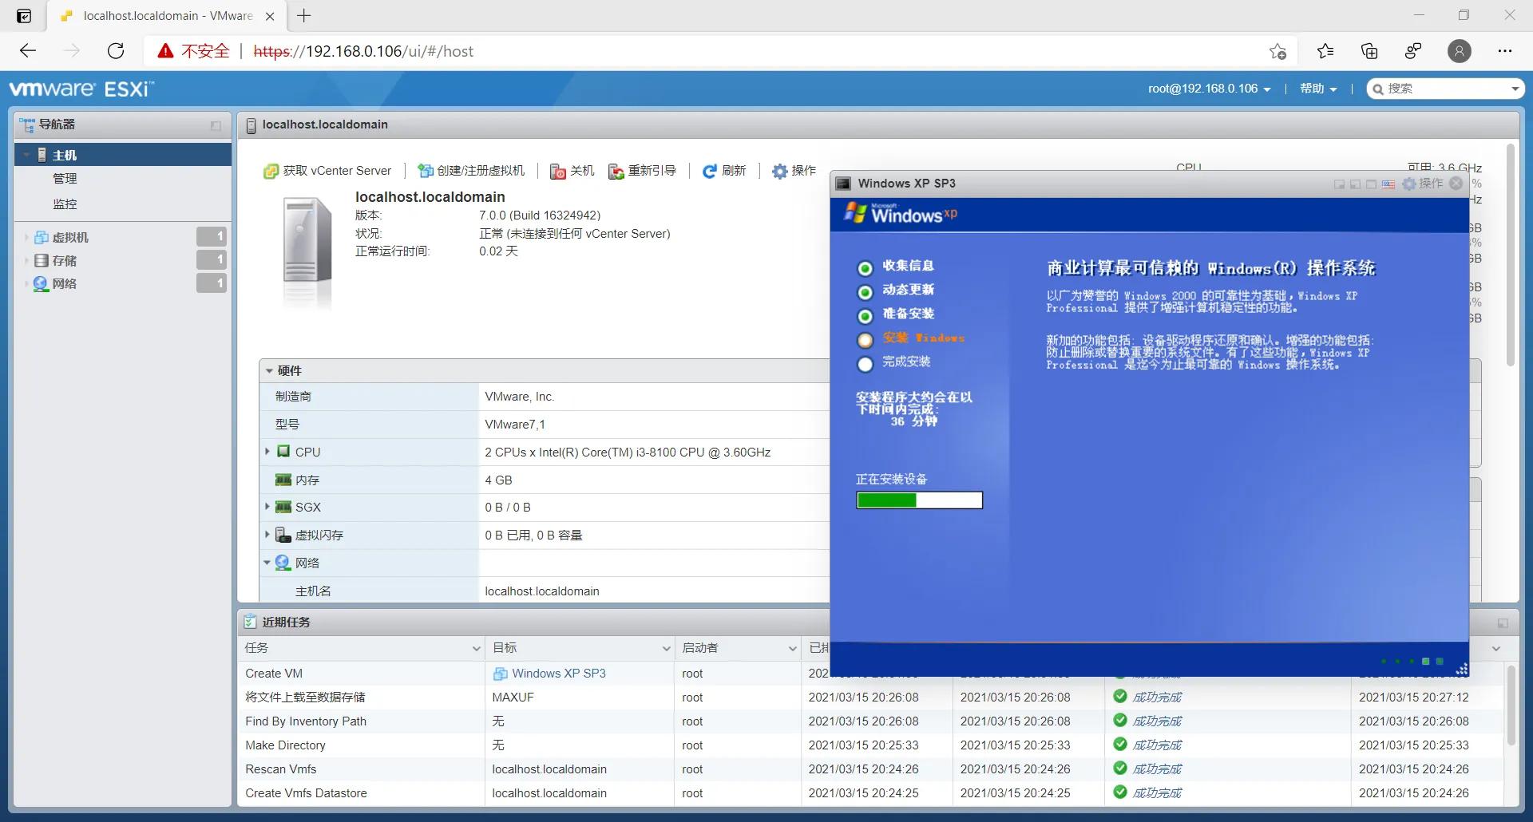This screenshot has width=1533, height=822.
Task: Expand 虚拟机 in the navigator tree
Action: click(28, 236)
